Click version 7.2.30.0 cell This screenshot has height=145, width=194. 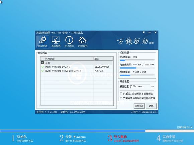[99, 71]
